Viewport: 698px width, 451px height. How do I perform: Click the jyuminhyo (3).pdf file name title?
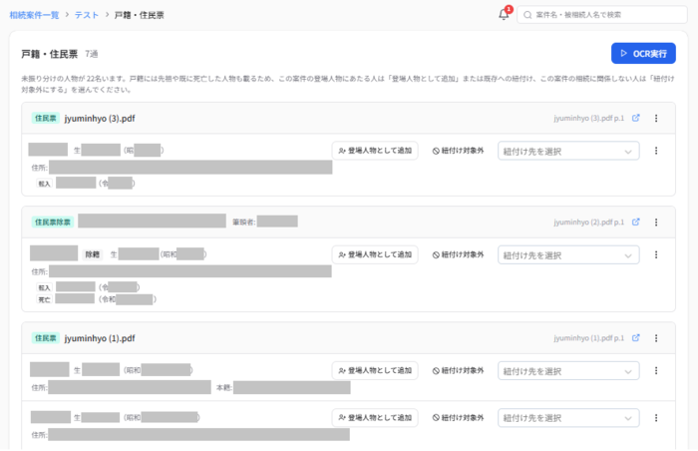point(100,119)
